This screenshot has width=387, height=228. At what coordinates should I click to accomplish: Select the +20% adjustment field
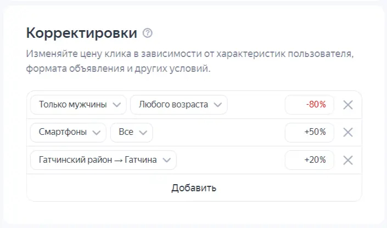click(x=310, y=160)
